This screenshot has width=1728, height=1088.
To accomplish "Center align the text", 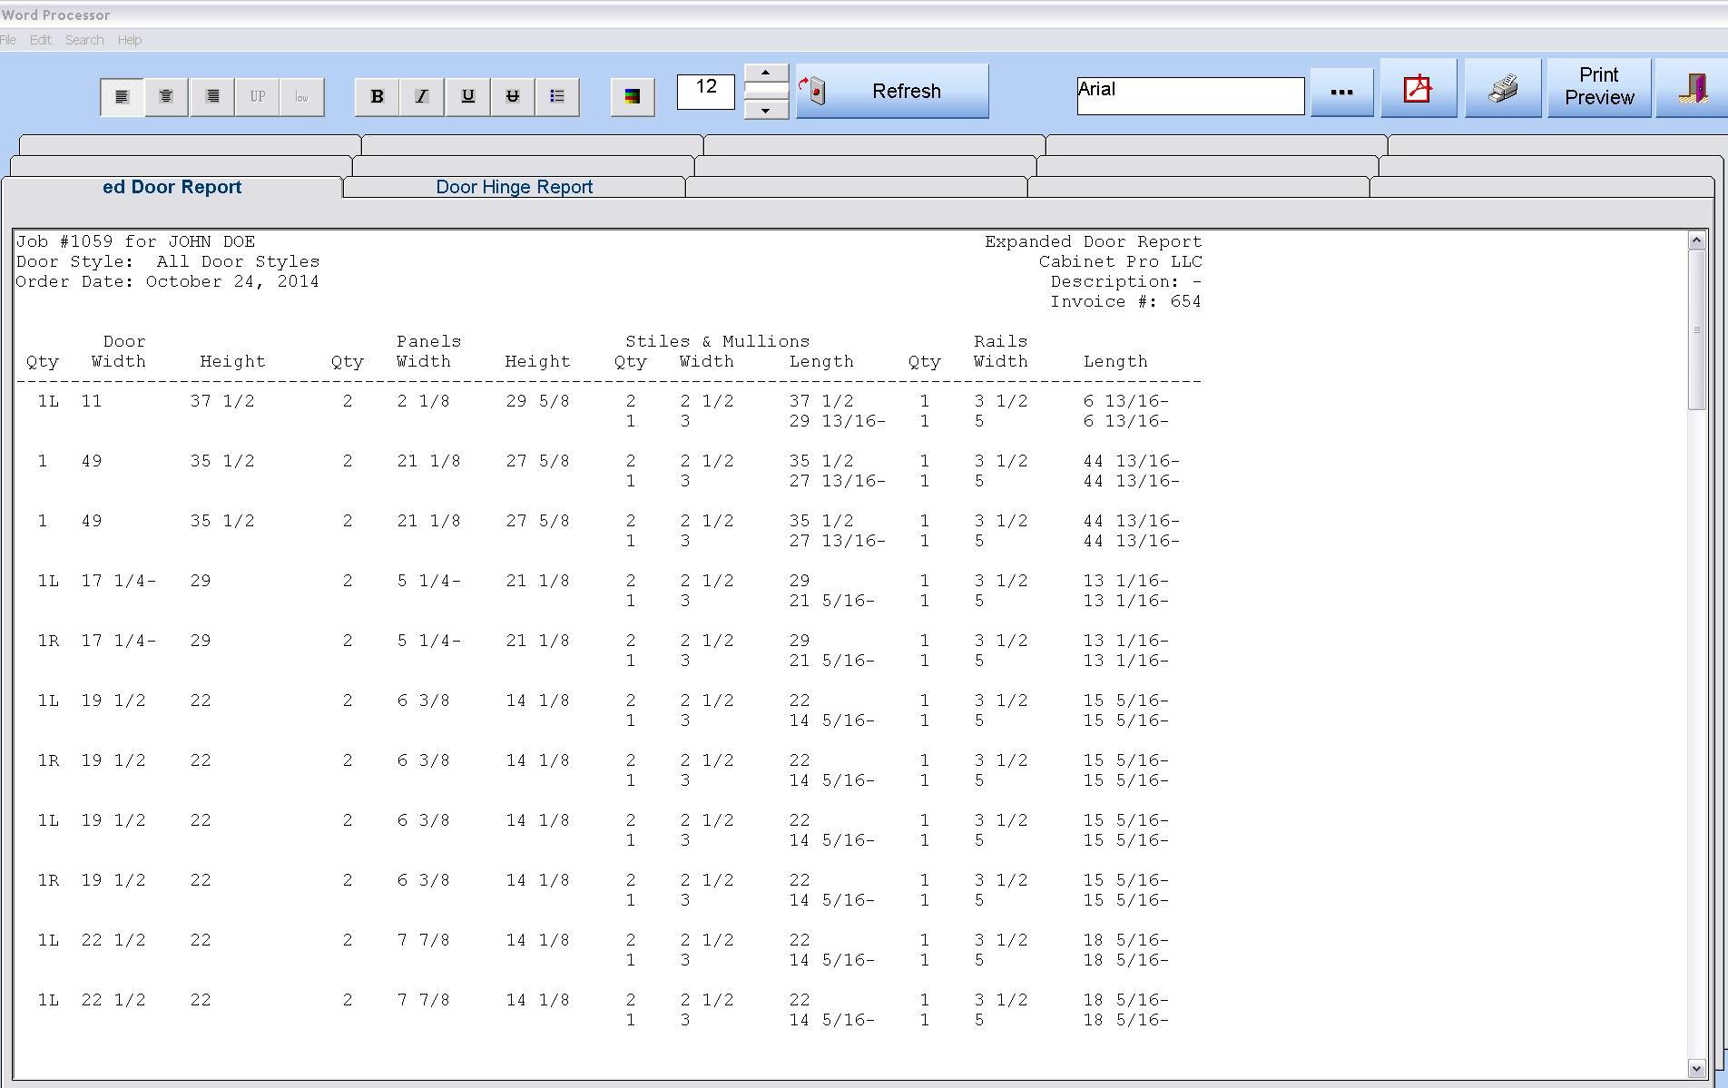I will (166, 96).
